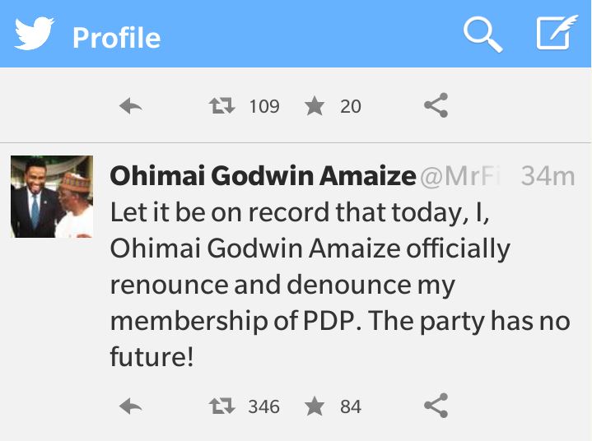The height and width of the screenshot is (441, 592).
Task: Open Ohimai Godwin Amaize's name link
Action: coord(263,176)
